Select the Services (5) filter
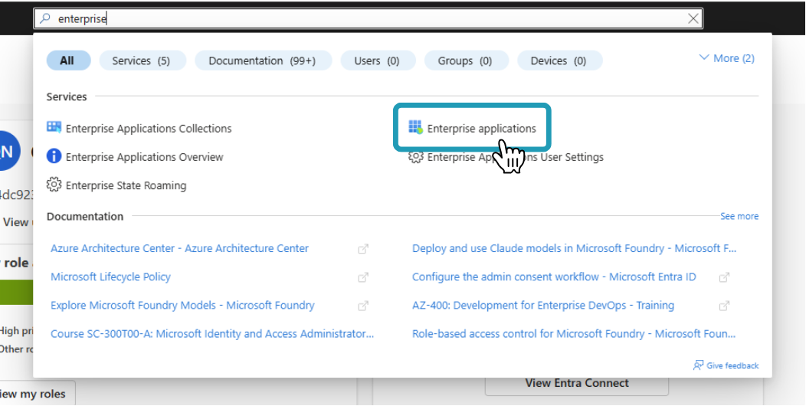 point(141,61)
